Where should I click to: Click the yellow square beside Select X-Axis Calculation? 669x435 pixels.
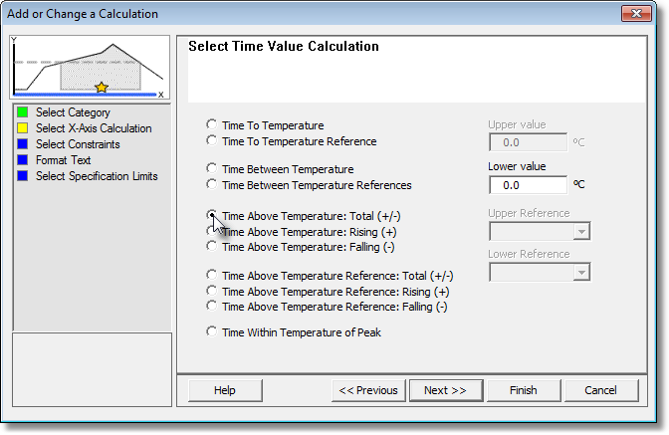[22, 128]
